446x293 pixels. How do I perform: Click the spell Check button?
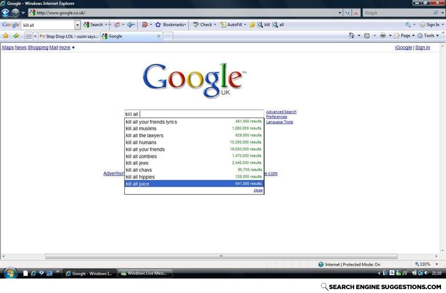203,25
